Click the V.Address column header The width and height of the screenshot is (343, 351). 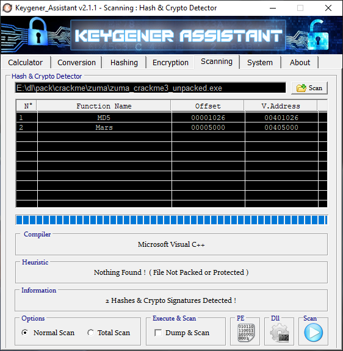281,105
